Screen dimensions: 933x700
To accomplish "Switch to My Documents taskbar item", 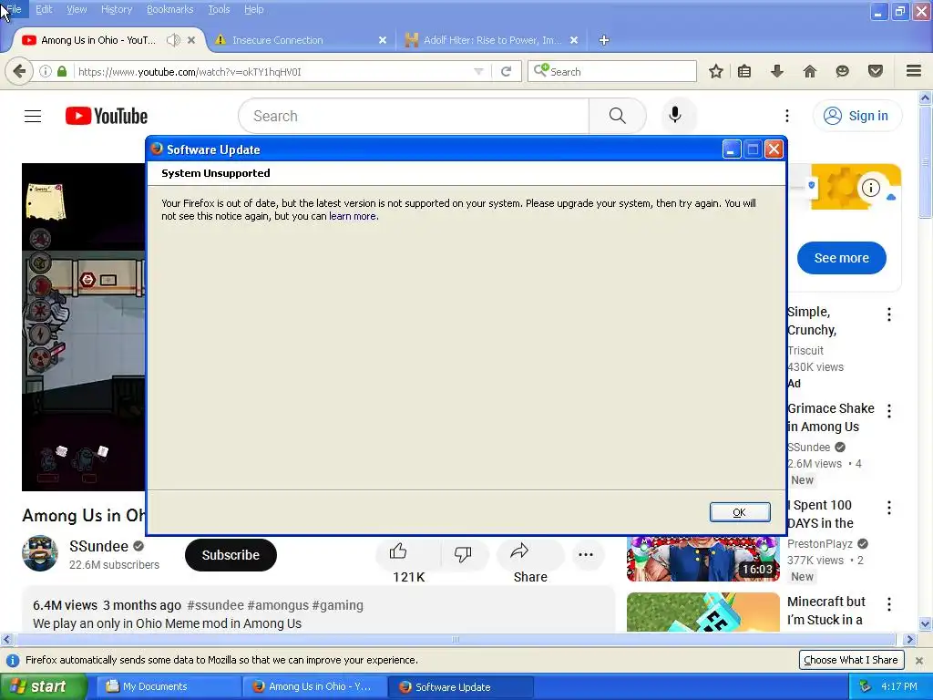I will [x=169, y=686].
